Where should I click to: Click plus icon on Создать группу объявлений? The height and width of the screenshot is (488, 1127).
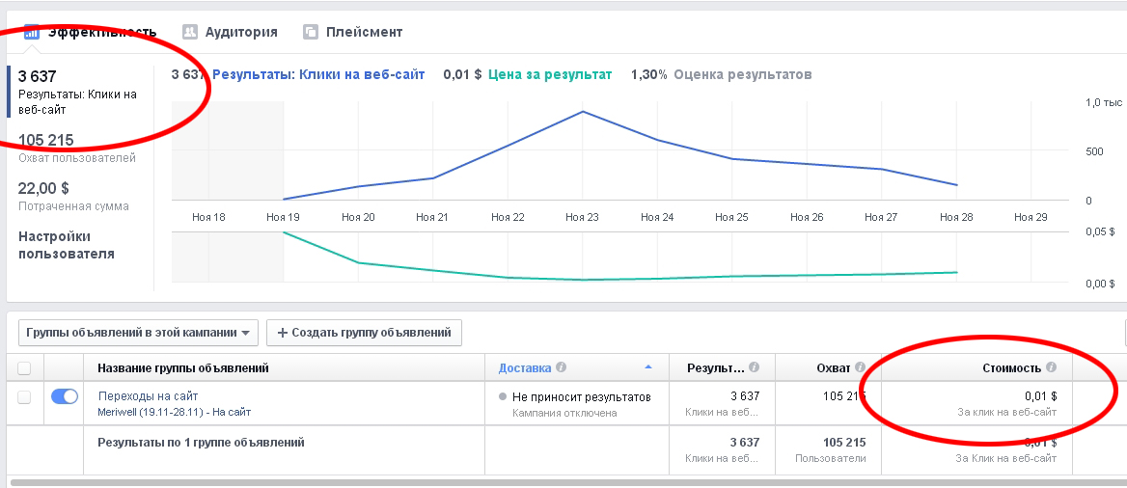[283, 333]
